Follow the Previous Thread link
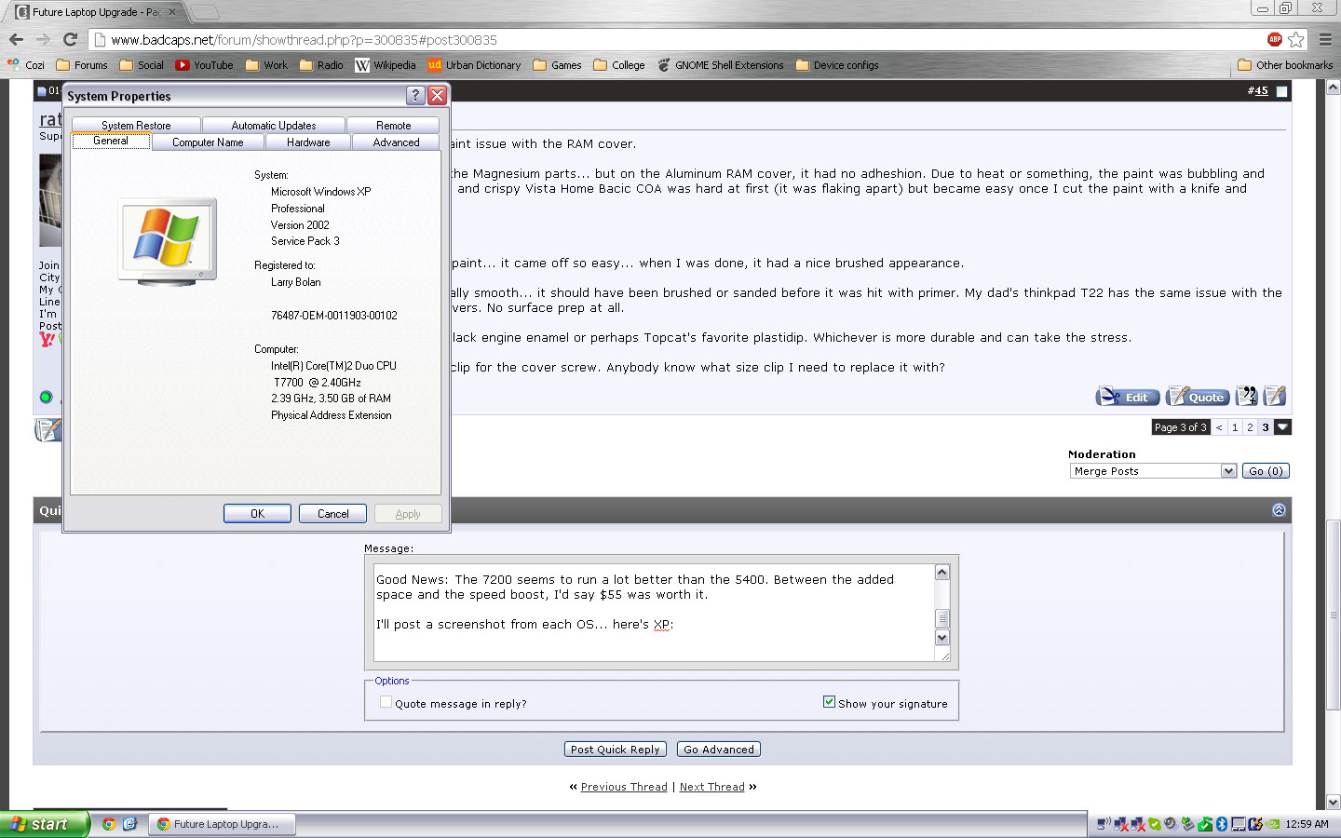The width and height of the screenshot is (1341, 838). [x=624, y=787]
